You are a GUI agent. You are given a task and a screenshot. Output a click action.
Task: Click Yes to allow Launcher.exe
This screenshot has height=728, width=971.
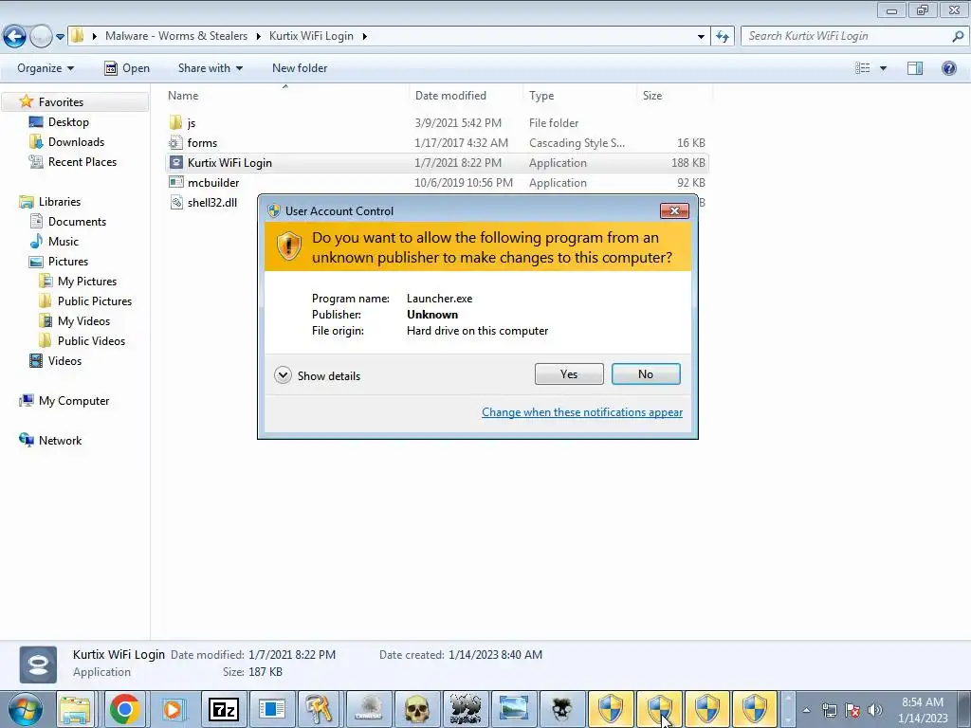pos(569,373)
